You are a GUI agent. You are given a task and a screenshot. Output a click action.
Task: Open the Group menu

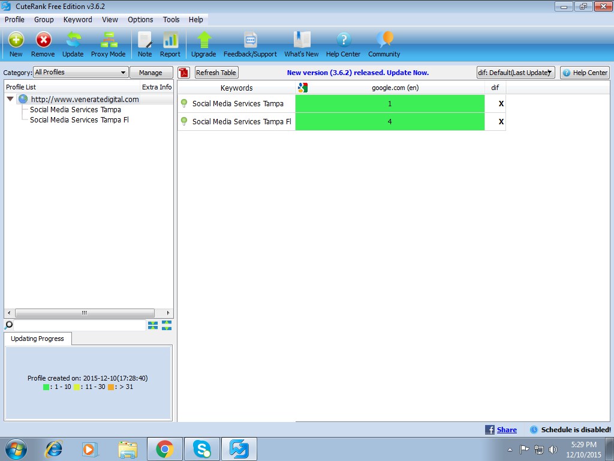point(44,20)
